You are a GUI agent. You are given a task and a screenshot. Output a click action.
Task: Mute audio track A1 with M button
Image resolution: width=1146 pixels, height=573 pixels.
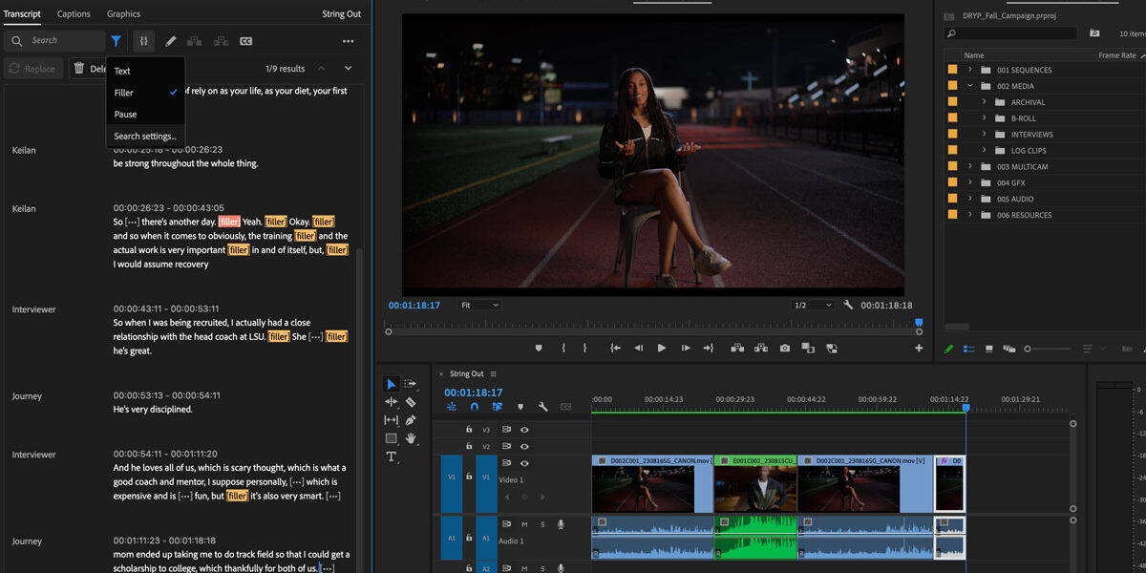coord(524,523)
